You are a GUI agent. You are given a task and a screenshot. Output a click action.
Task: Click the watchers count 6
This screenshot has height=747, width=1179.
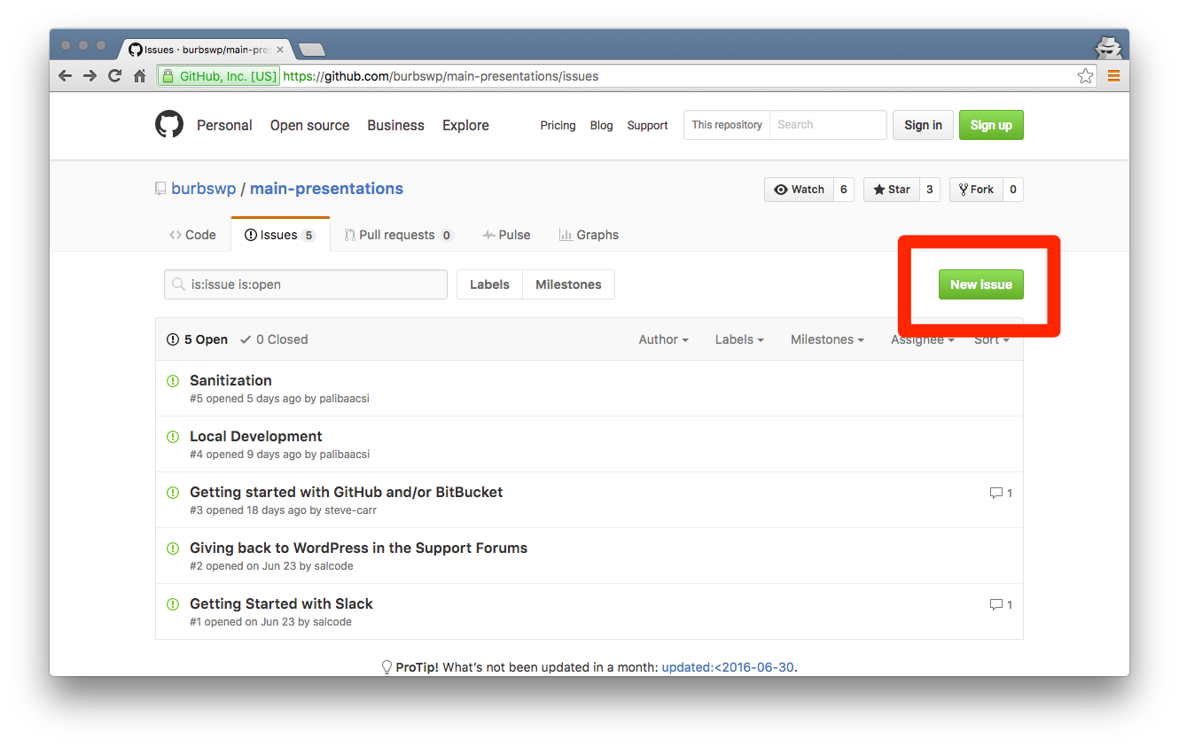tap(844, 190)
